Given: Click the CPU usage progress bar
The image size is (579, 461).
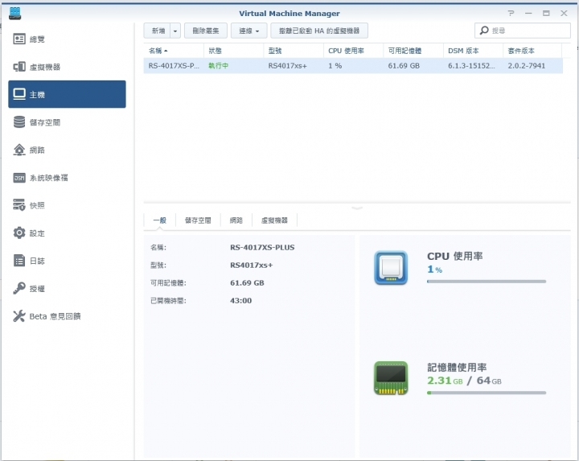Looking at the screenshot, I should (x=487, y=282).
